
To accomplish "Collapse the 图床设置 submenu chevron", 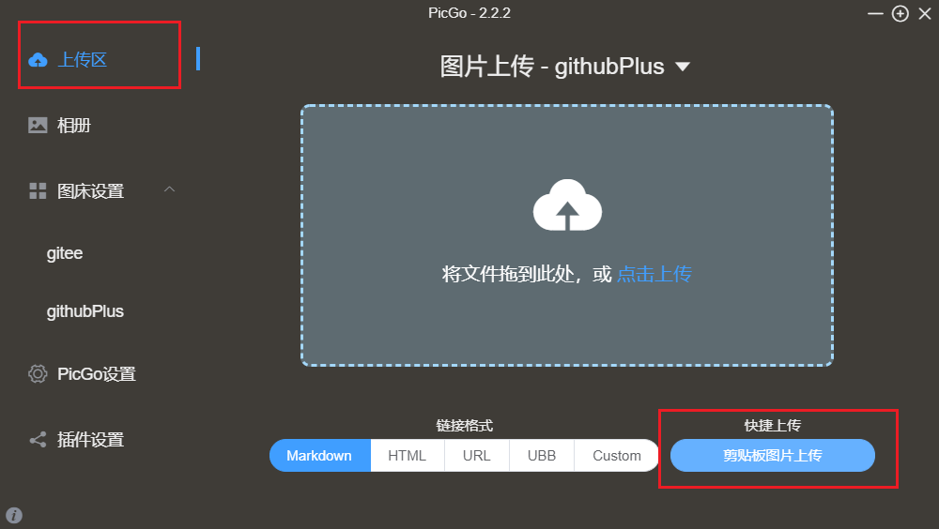I will [x=169, y=189].
